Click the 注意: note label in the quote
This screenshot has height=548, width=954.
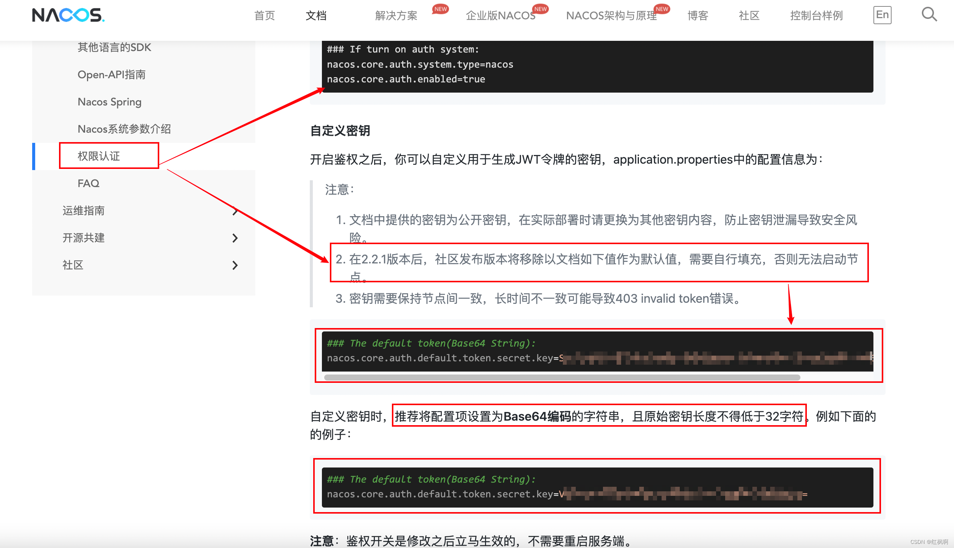click(340, 189)
